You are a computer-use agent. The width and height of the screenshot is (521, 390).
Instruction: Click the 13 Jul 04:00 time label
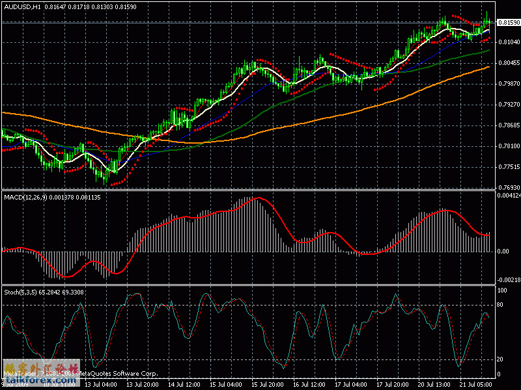(101, 385)
